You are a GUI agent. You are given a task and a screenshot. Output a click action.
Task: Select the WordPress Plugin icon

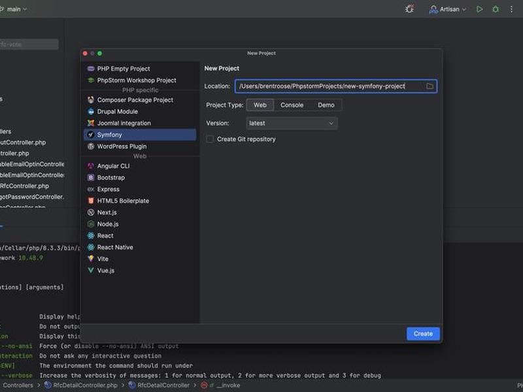[91, 146]
